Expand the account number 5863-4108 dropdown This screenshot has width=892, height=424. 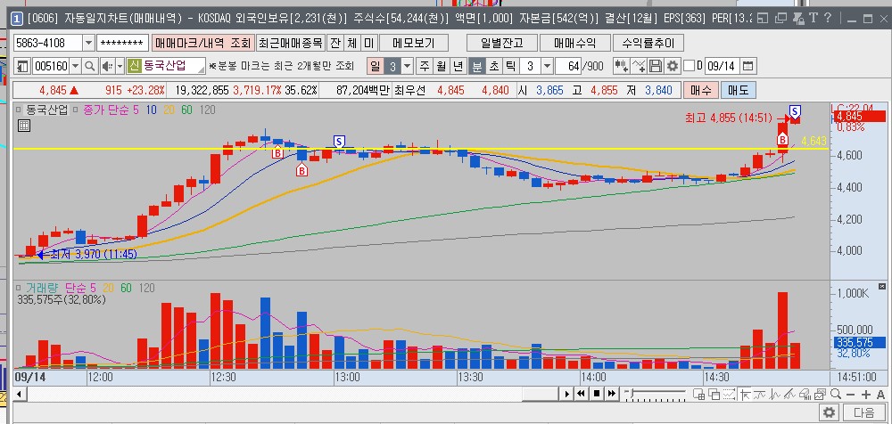coord(88,43)
